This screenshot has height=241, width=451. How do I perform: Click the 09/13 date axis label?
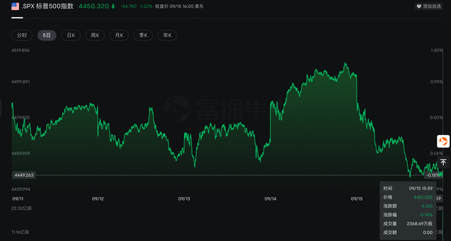(x=184, y=199)
